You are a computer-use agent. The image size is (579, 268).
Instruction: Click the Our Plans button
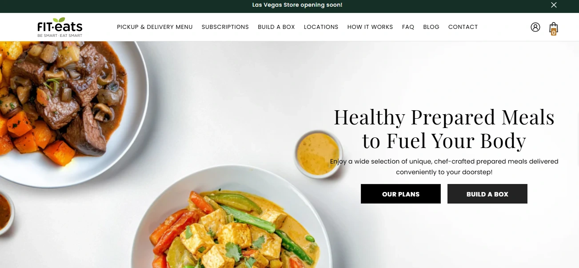pos(401,194)
